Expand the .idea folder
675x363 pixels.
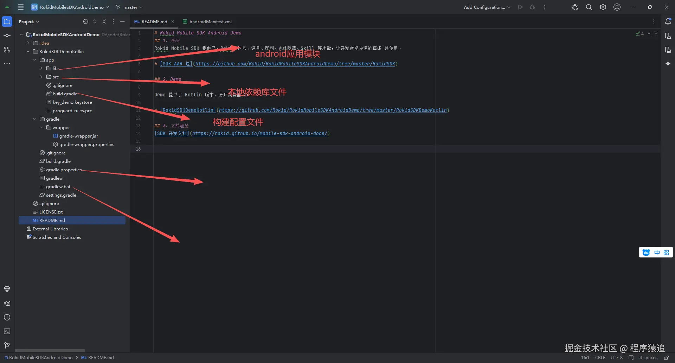[28, 43]
